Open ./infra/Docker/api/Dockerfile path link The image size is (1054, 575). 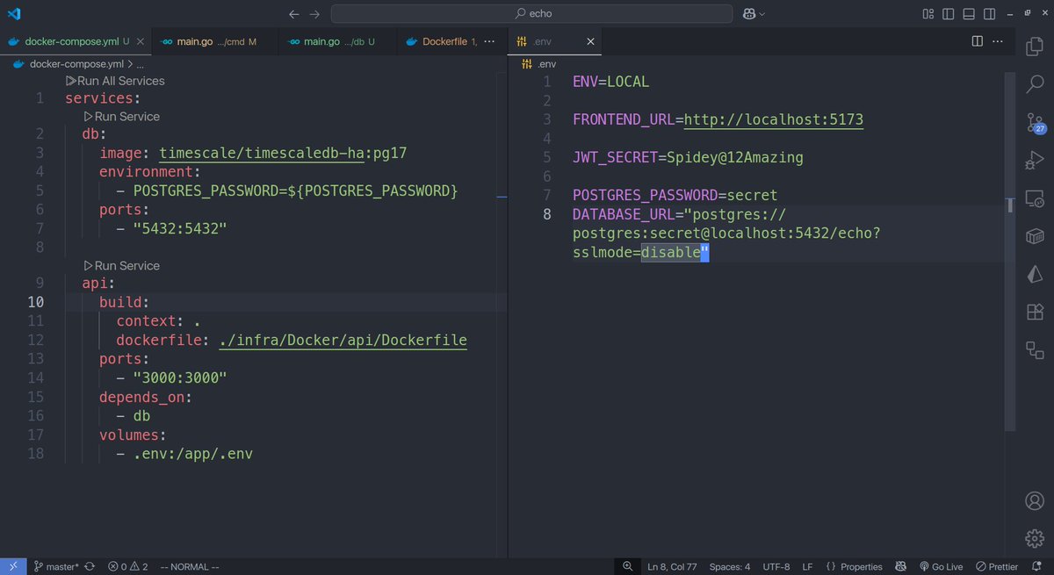tap(343, 340)
